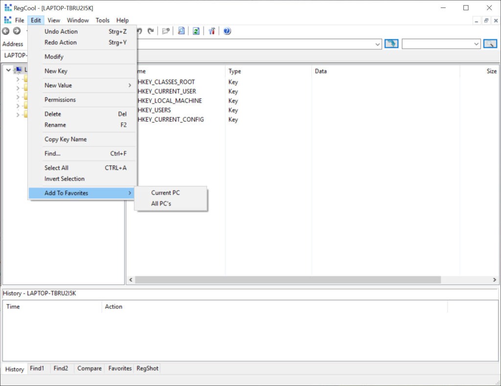501x386 pixels.
Task: Click the search magnifier button at right
Action: (x=490, y=44)
